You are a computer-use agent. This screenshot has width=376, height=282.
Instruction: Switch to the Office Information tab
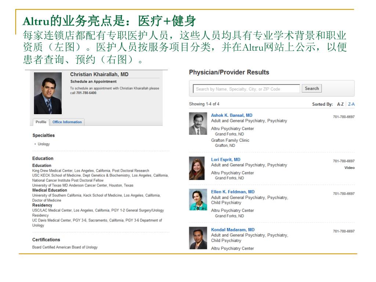click(67, 122)
